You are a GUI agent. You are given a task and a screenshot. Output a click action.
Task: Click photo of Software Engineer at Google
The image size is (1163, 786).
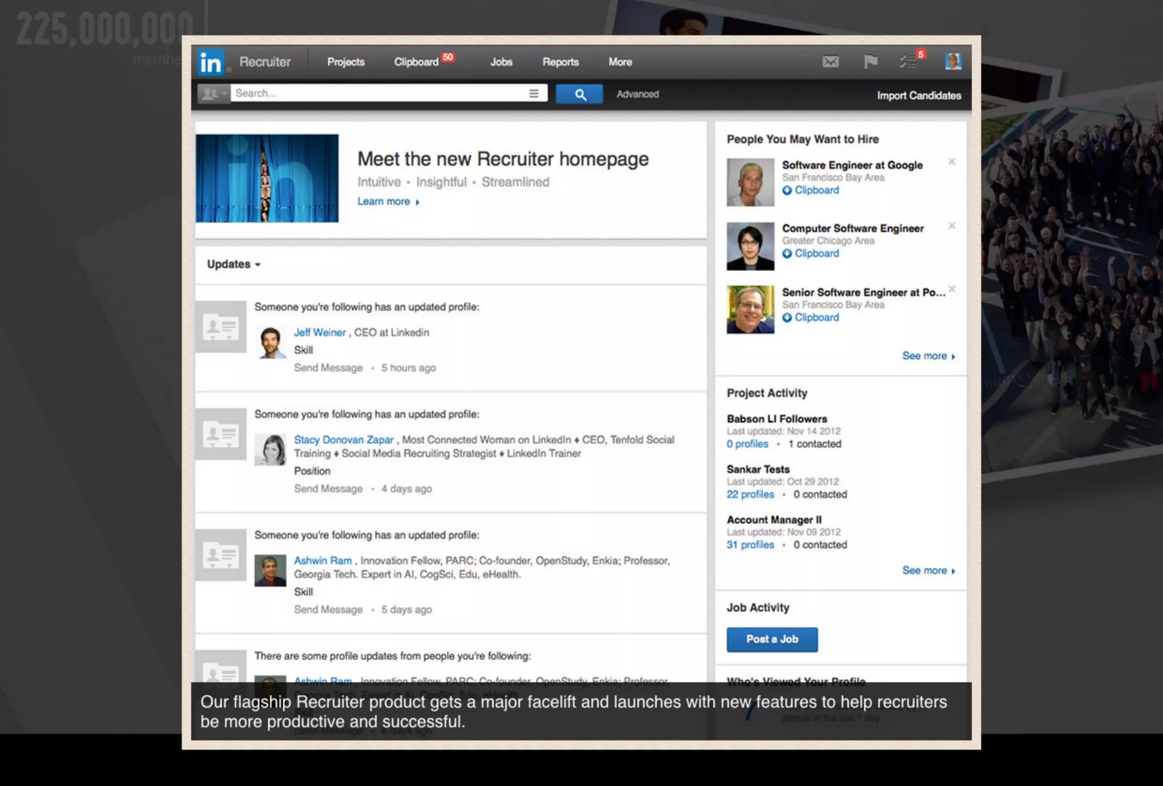click(x=750, y=182)
